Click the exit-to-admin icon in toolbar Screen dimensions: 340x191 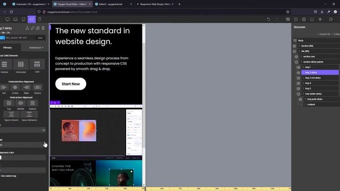[331, 19]
